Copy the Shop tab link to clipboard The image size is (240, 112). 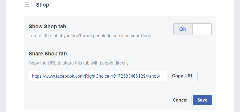coord(183,76)
